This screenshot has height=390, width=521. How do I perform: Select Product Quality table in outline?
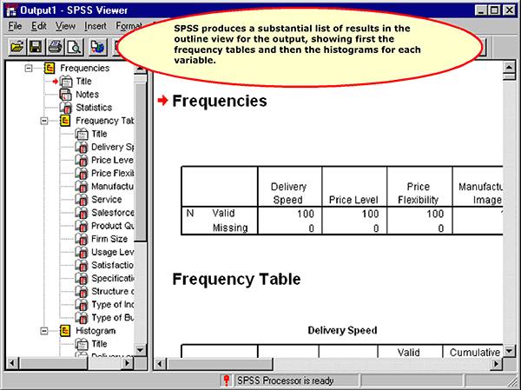coord(112,226)
